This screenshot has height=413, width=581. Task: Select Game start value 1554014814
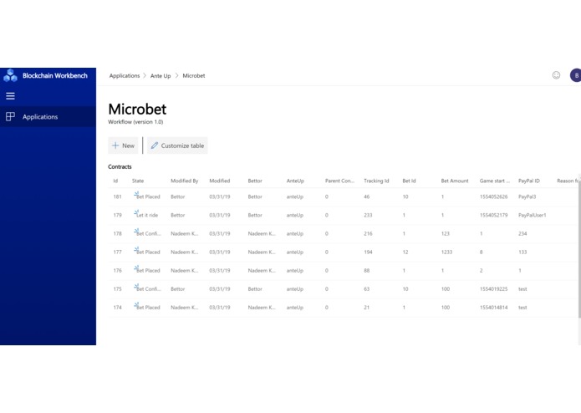pos(493,308)
